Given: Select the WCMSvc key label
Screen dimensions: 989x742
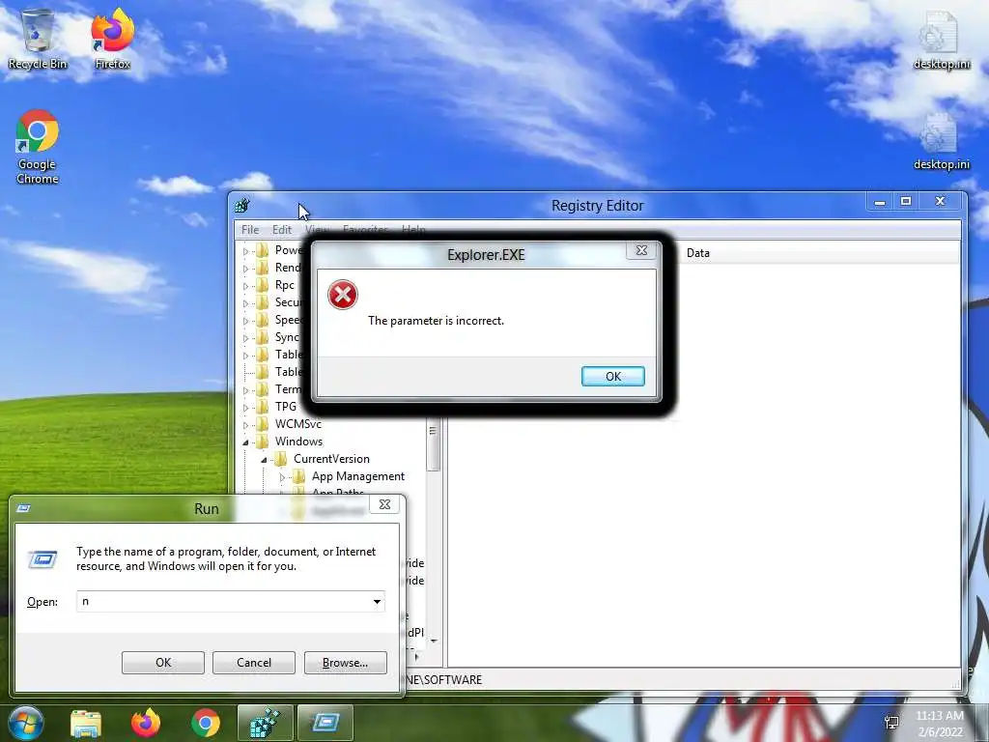Looking at the screenshot, I should pos(298,424).
